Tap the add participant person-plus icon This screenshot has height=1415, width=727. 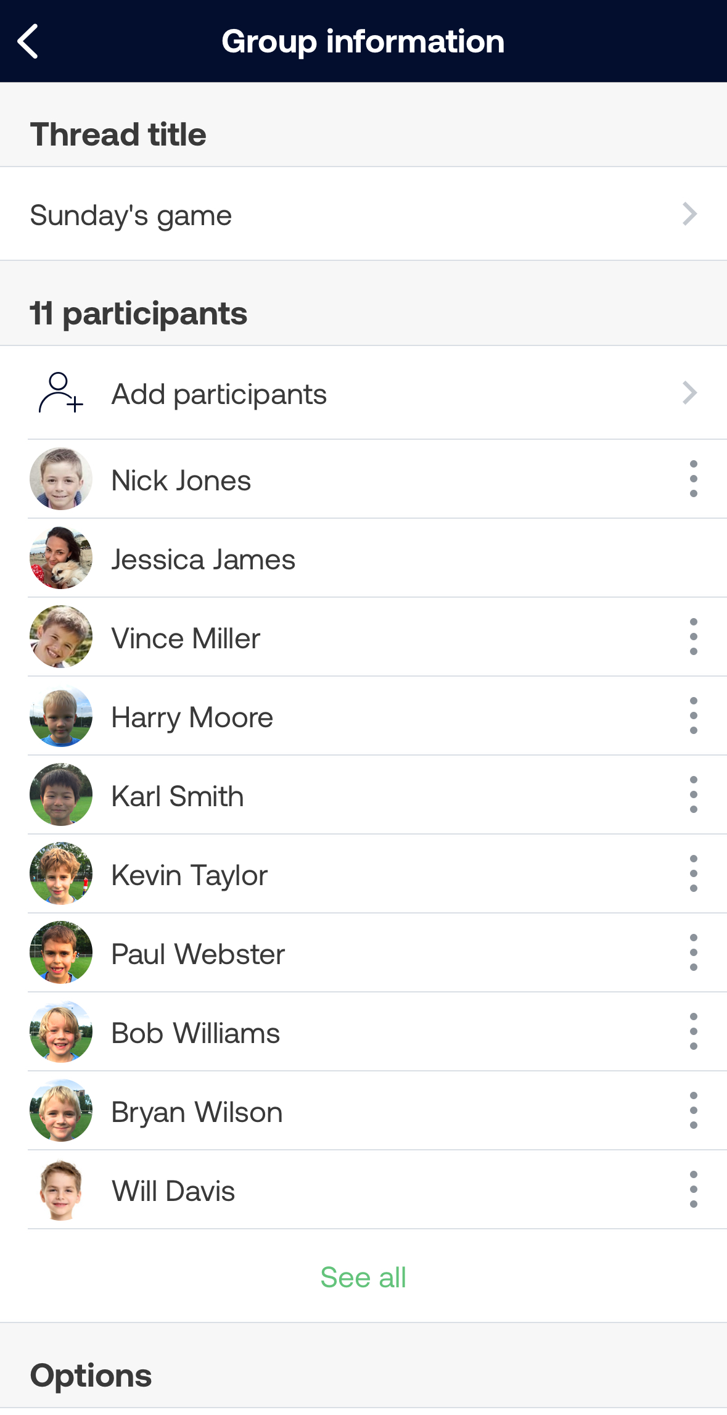[60, 393]
